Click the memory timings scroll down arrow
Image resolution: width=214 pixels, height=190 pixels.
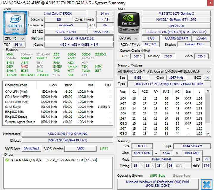pyautogui.click(x=208, y=134)
